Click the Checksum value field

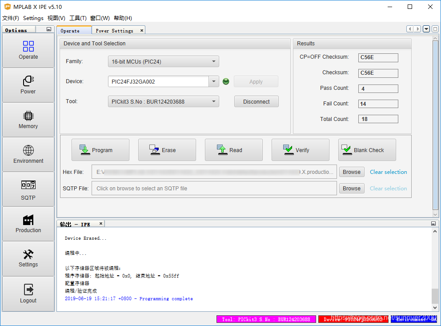378,73
